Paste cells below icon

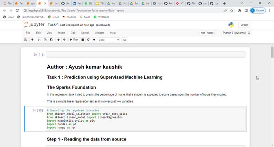coord(51,40)
